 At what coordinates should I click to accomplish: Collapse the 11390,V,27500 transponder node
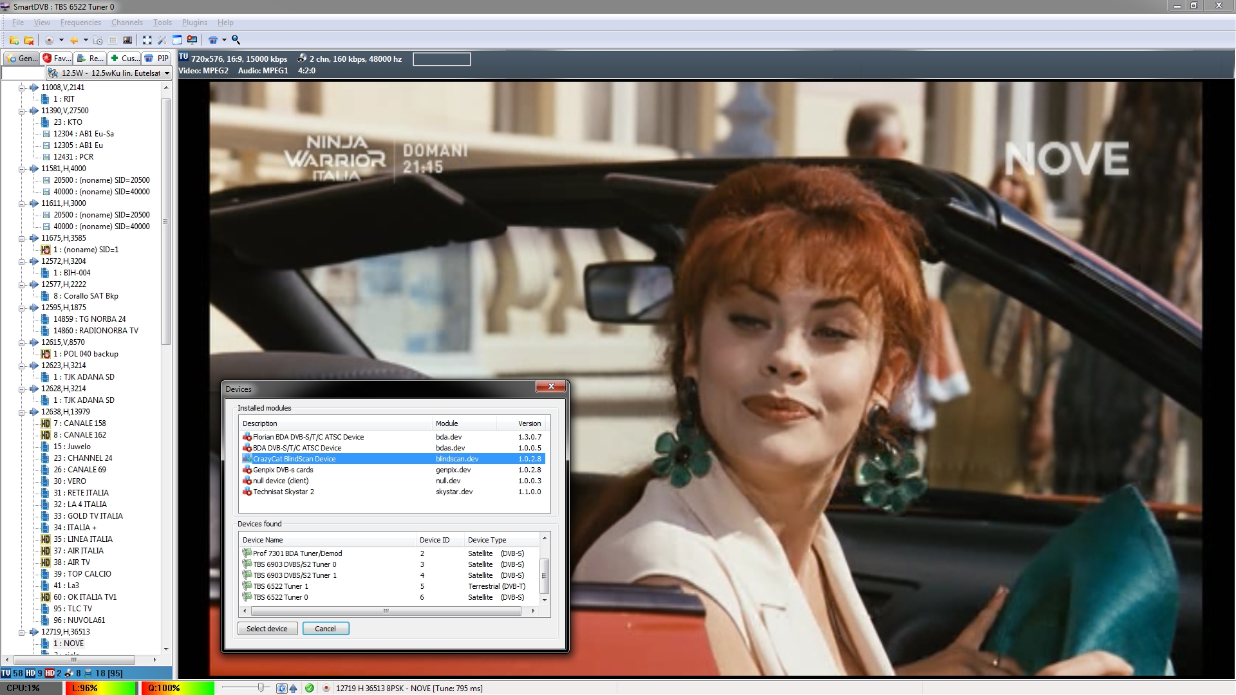21,111
